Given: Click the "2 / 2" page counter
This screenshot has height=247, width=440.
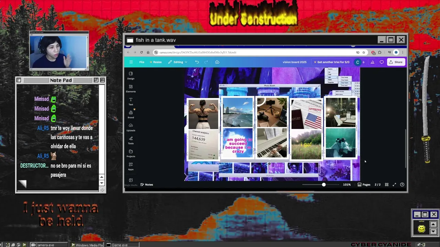Looking at the screenshot, I should [x=377, y=185].
